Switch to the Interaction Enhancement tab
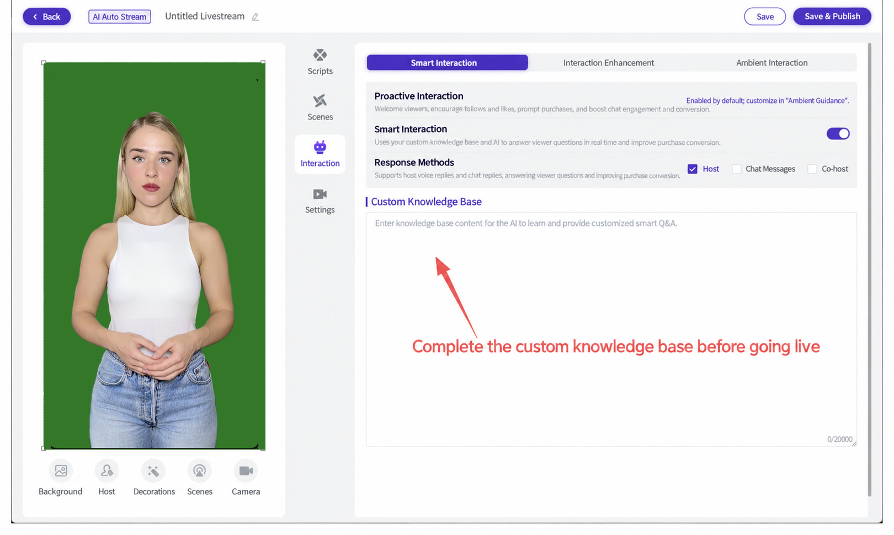The image size is (894, 535). (x=609, y=63)
